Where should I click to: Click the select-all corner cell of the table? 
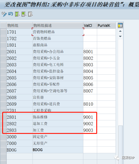coord(3,25)
